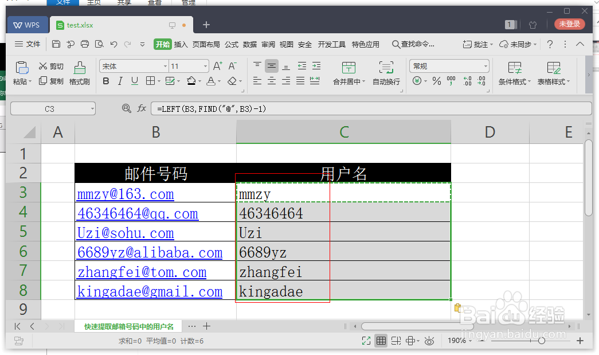Increase decimal places

[467, 81]
